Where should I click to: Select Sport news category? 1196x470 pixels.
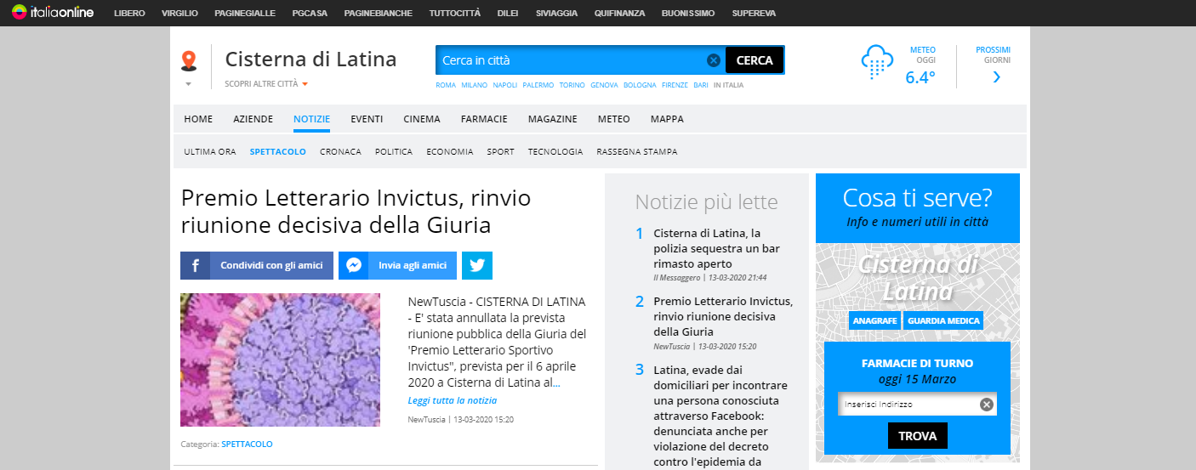pyautogui.click(x=500, y=152)
